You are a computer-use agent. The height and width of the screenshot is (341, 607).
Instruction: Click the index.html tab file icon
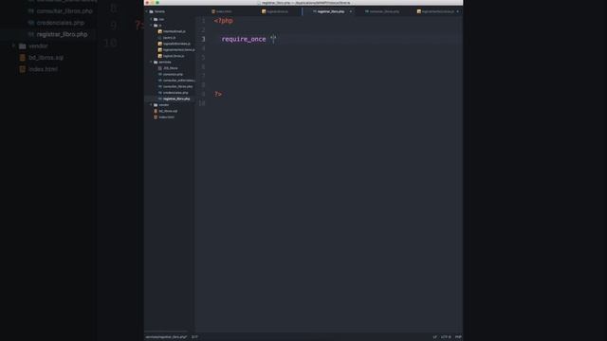[x=213, y=11]
